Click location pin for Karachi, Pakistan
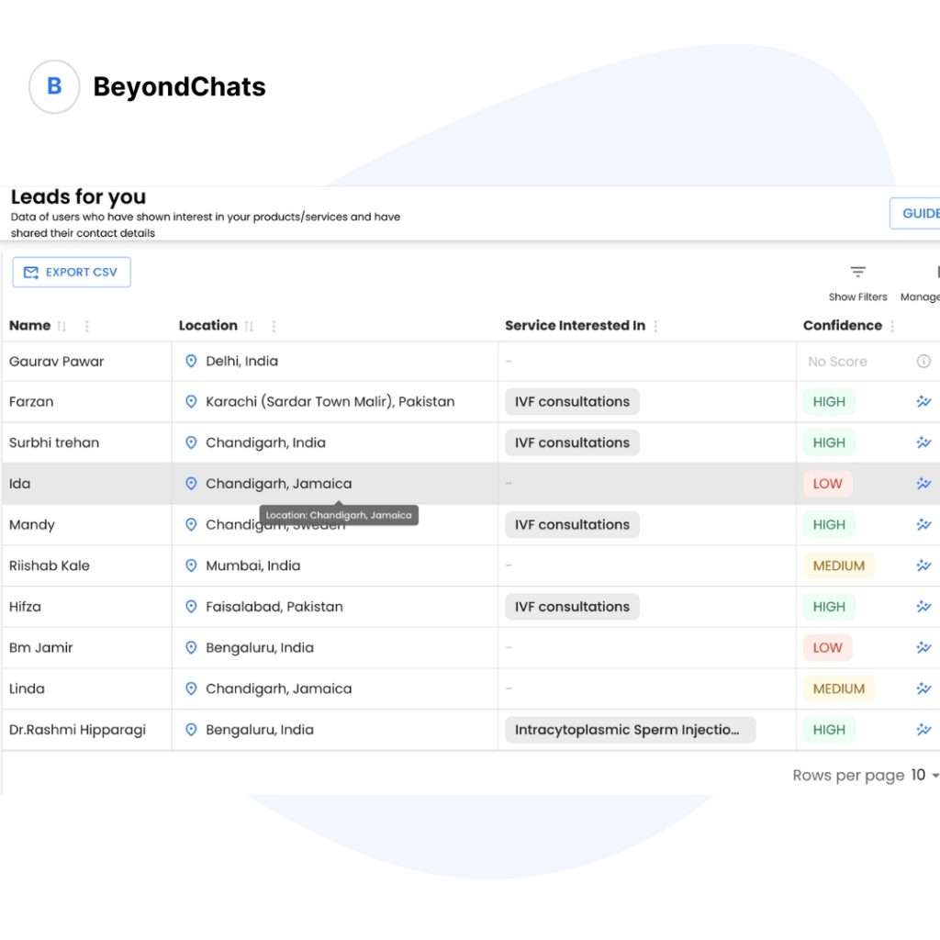Viewport: 940px width, 940px height. tap(191, 402)
